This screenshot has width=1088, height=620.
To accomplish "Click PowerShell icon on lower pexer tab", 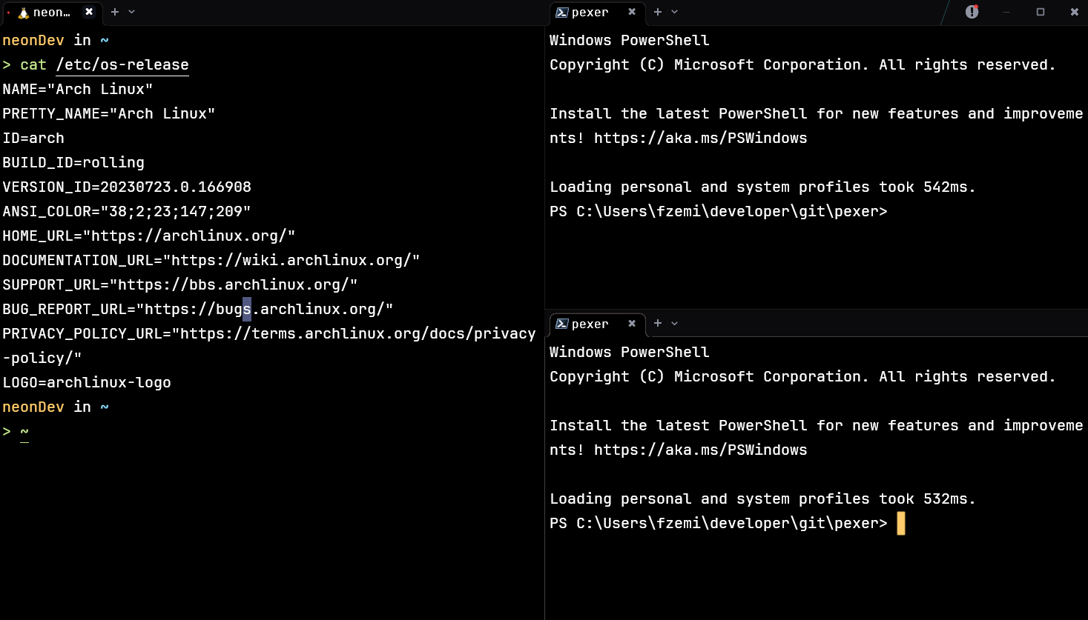I will 562,324.
